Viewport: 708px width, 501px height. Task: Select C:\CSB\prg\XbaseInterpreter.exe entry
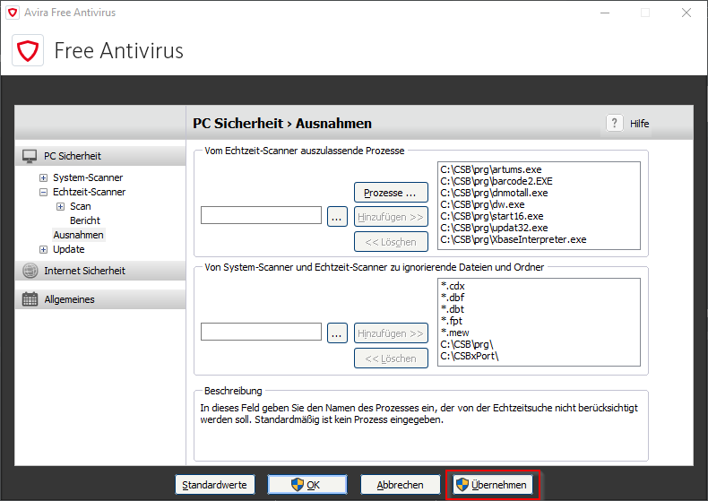[514, 239]
